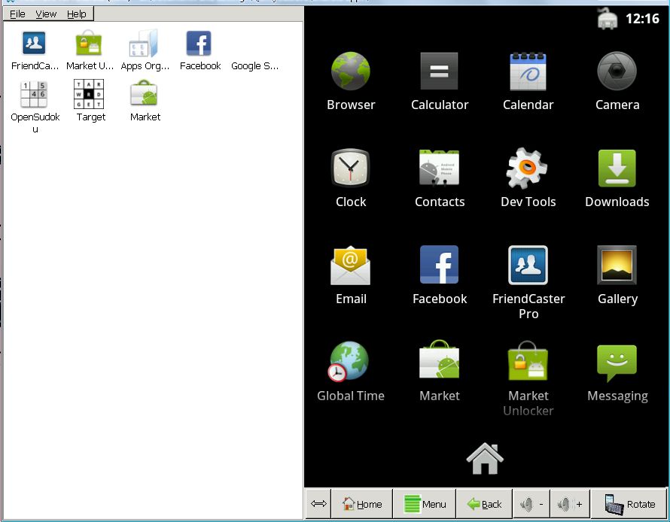Open the File menu
Image resolution: width=670 pixels, height=522 pixels.
coord(17,14)
